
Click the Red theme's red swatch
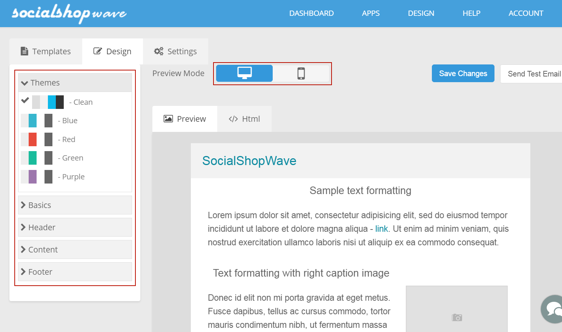coord(33,139)
